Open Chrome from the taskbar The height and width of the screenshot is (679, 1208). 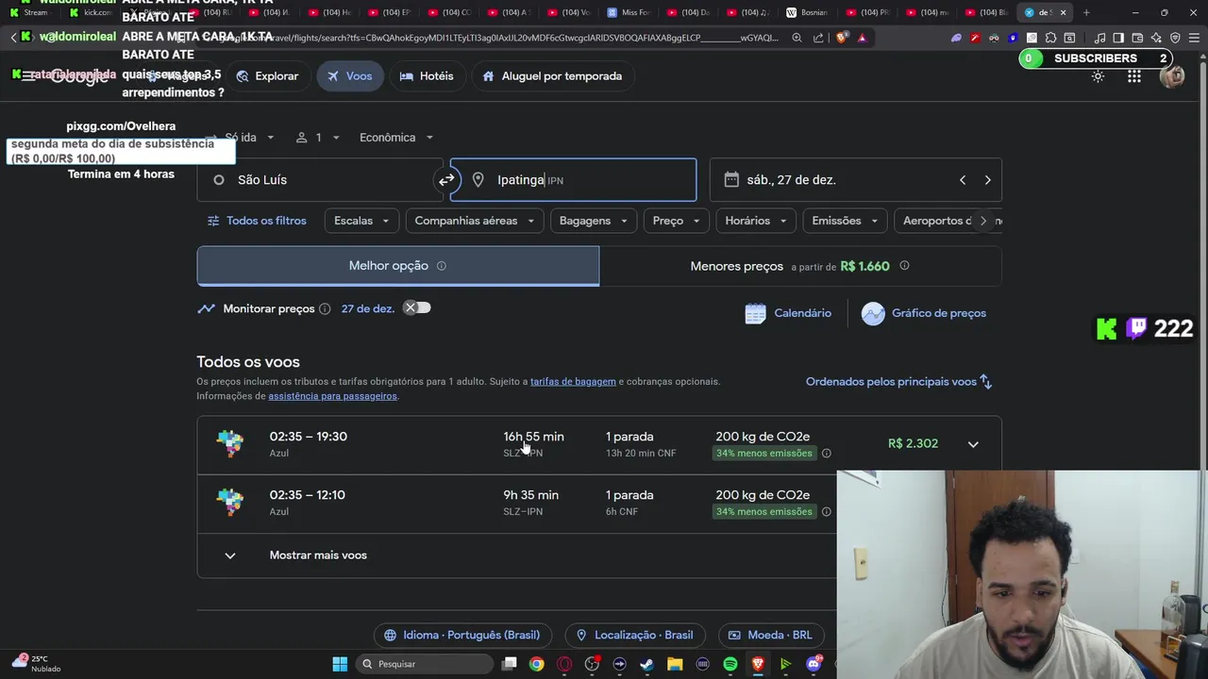[x=536, y=664]
